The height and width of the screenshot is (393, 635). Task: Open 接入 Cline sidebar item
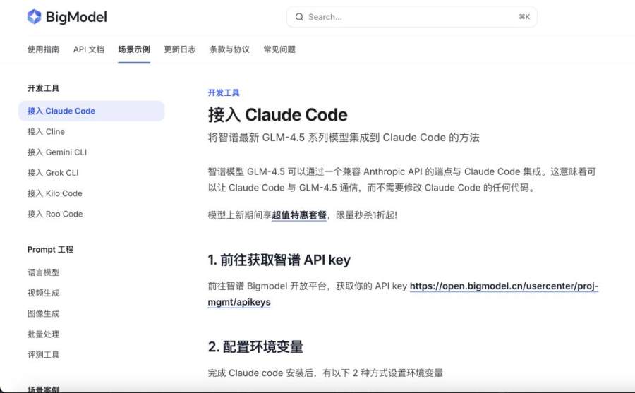tap(46, 131)
